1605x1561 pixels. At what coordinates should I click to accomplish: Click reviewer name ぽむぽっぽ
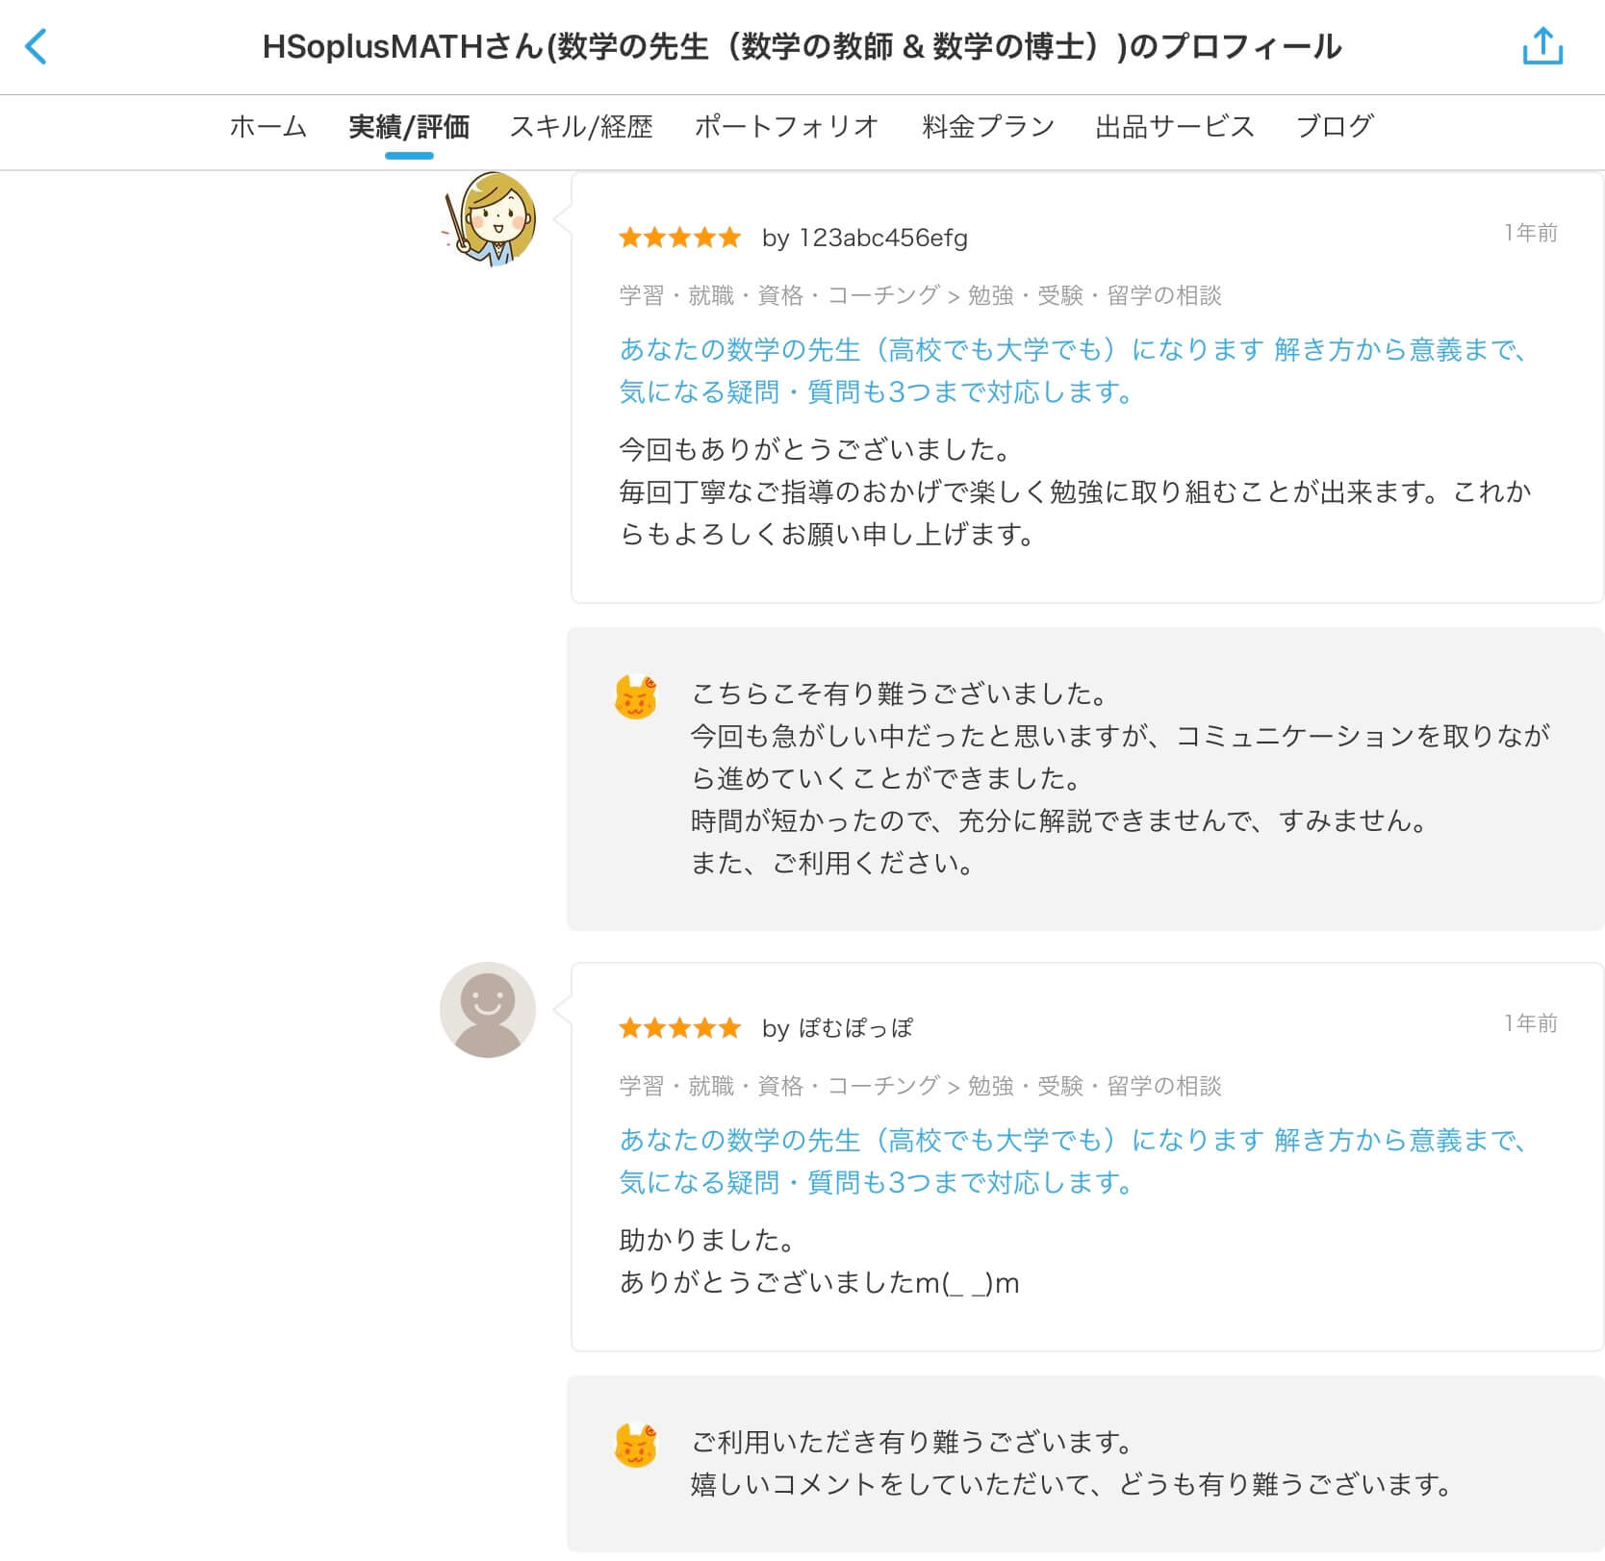click(855, 1028)
